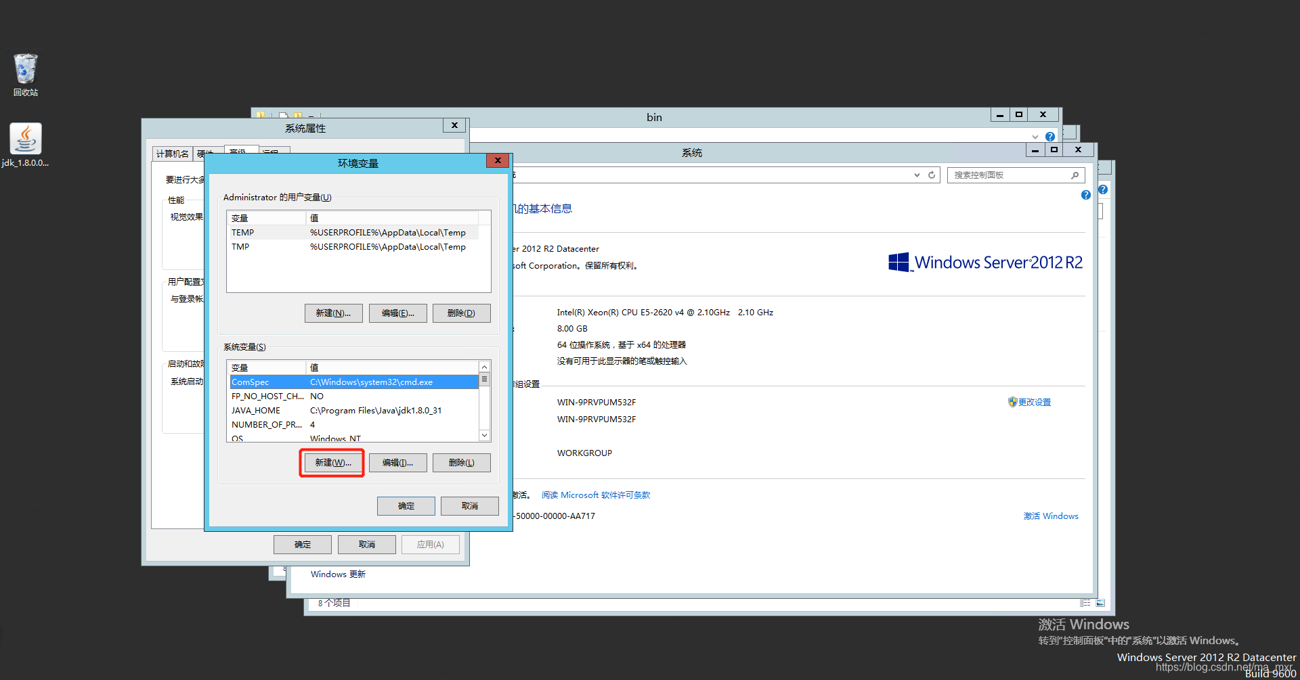
Task: Close the 环境变量 dialog
Action: point(498,161)
